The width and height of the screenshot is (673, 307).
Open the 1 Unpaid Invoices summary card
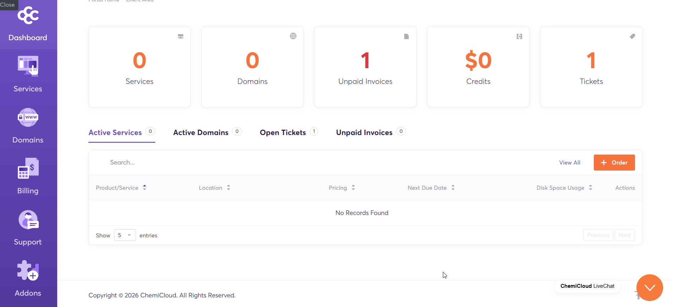[x=365, y=67]
